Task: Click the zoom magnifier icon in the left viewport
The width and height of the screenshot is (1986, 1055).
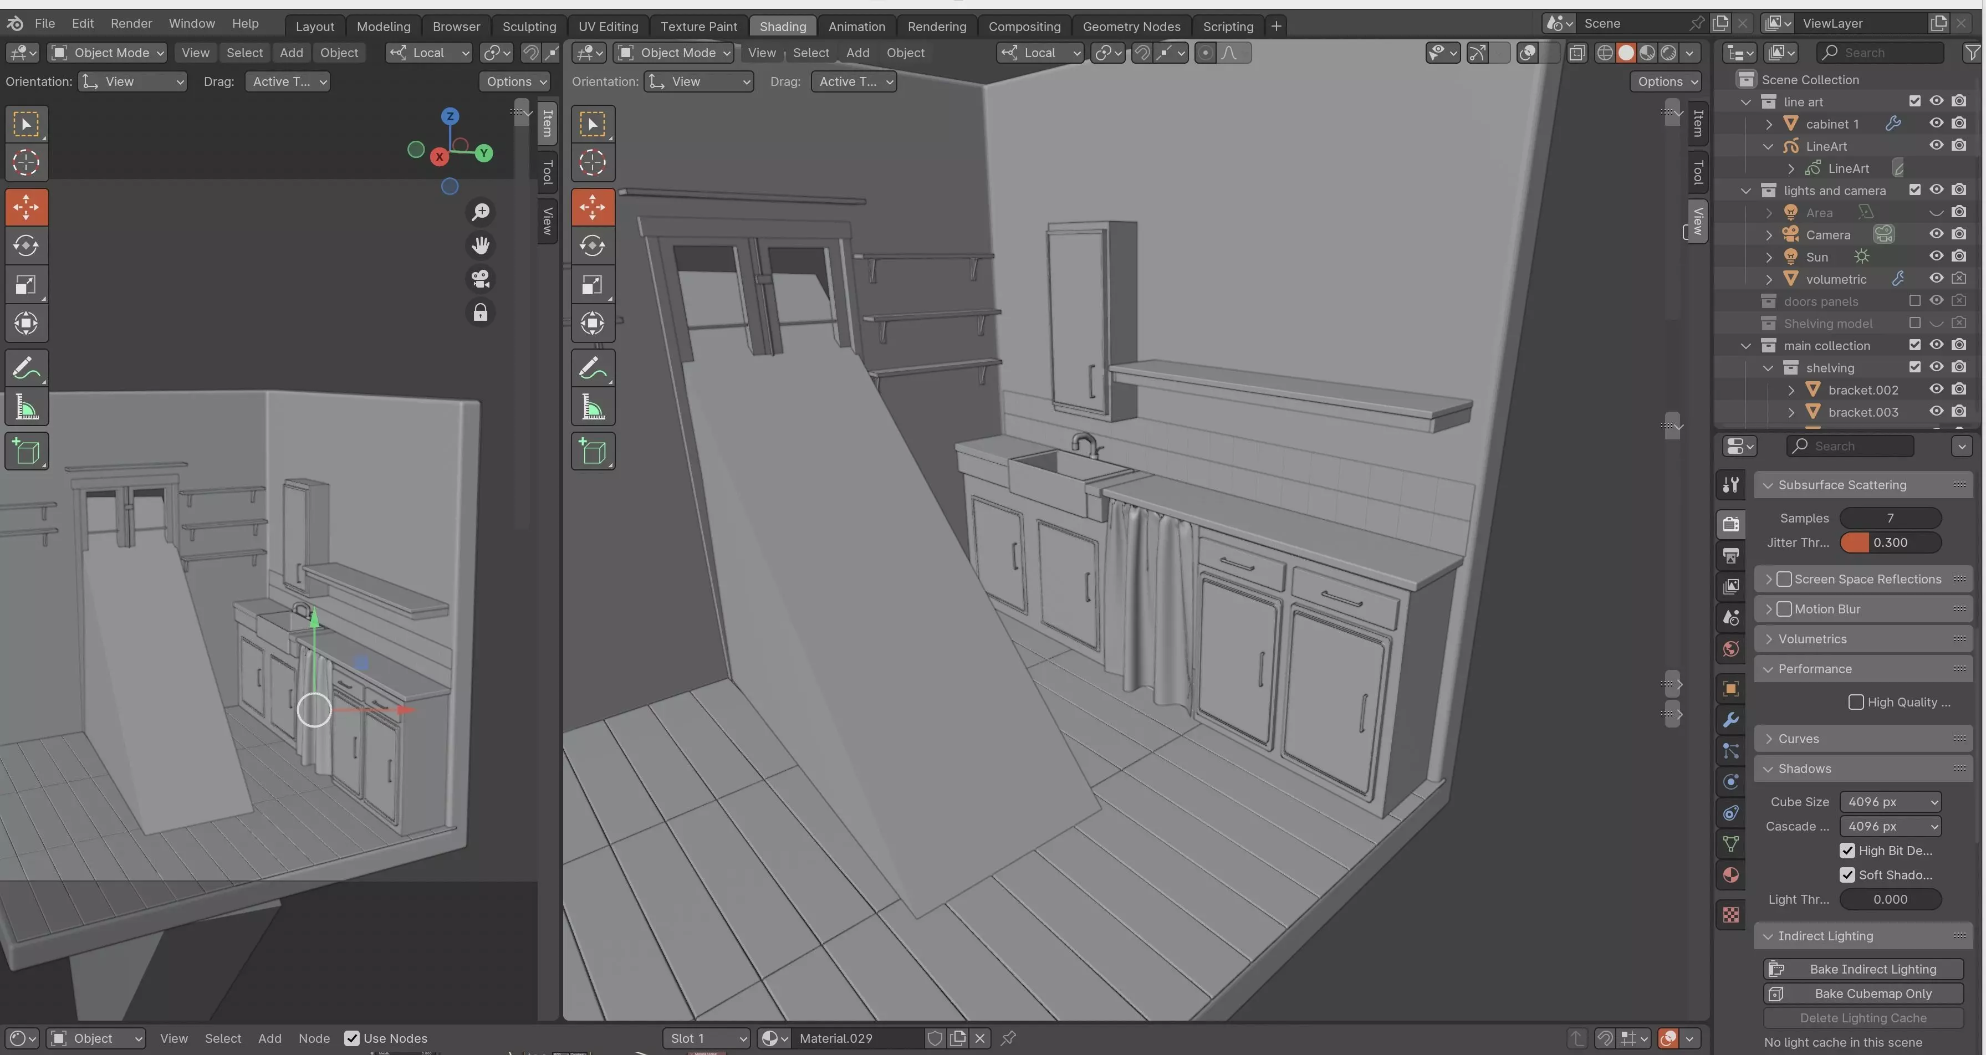Action: (481, 212)
